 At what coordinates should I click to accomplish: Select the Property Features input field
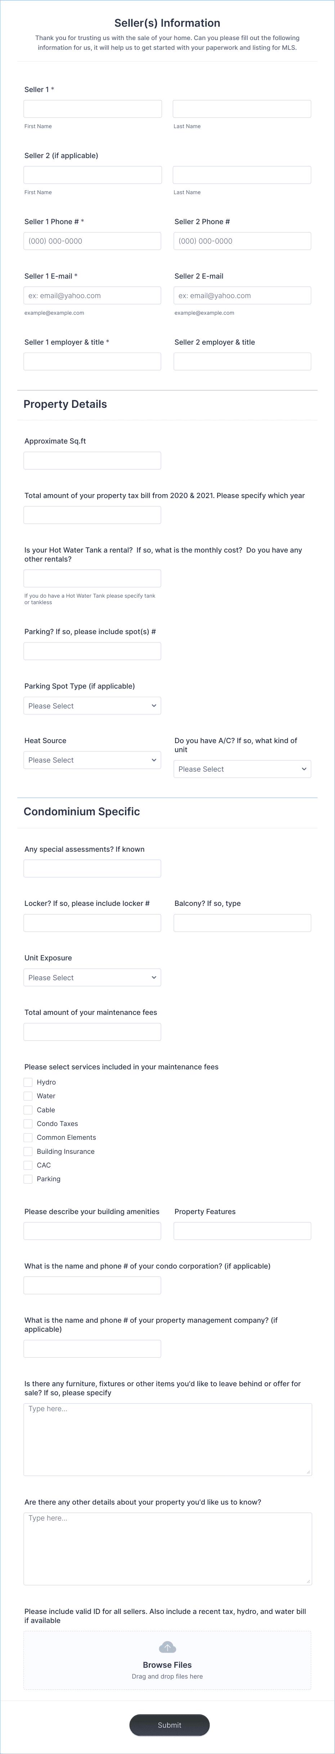(x=242, y=1230)
